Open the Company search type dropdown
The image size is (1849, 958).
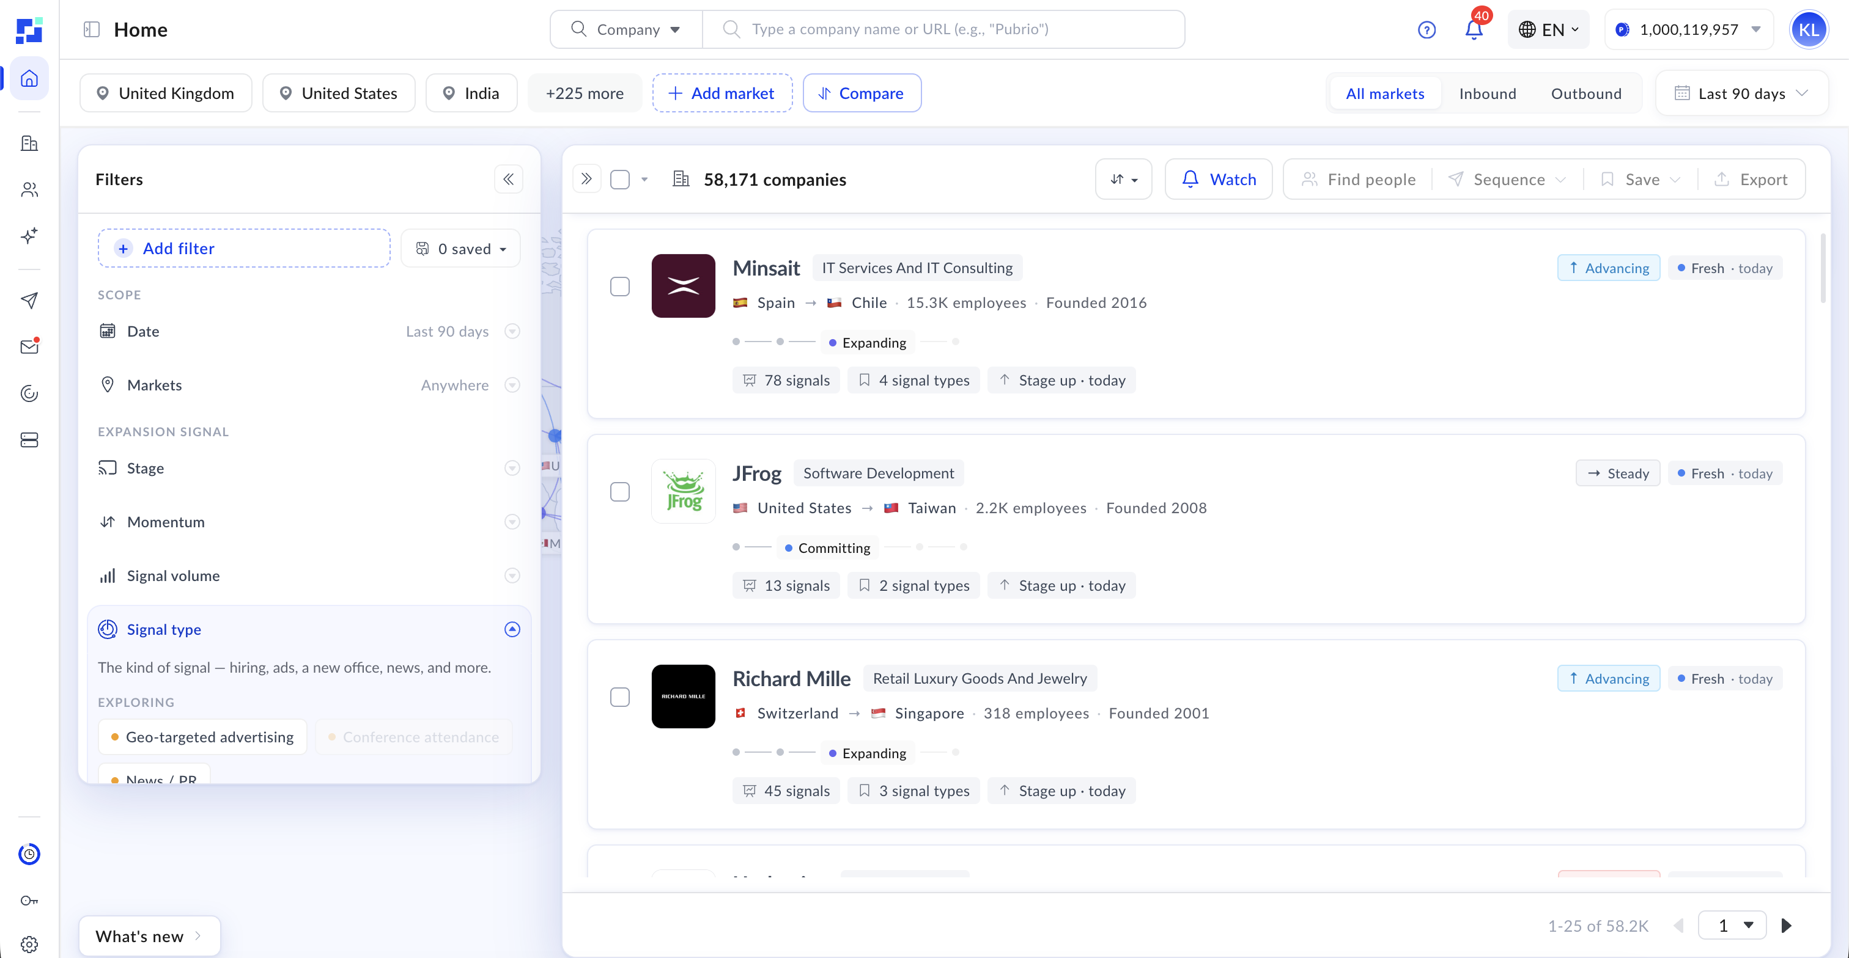tap(626, 29)
